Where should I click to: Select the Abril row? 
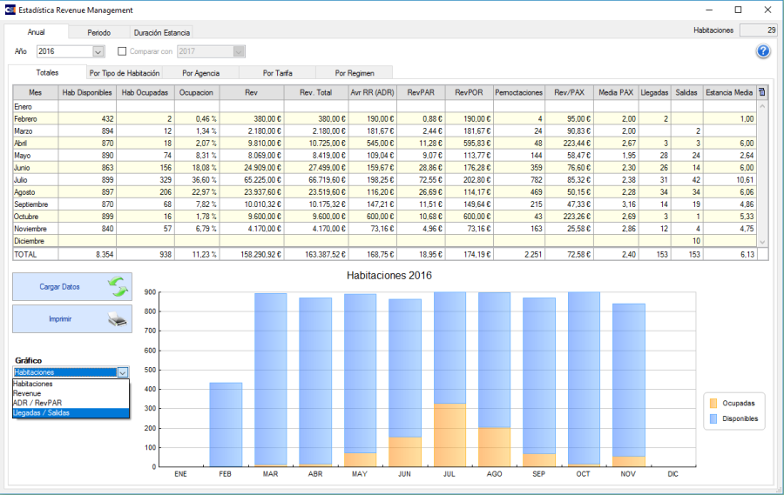coord(385,144)
